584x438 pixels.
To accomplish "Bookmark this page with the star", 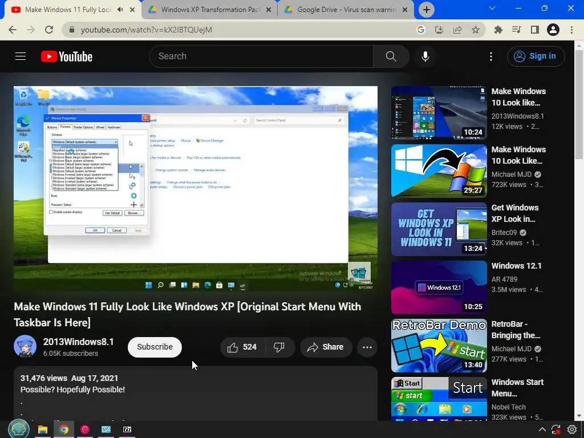I will tap(476, 30).
